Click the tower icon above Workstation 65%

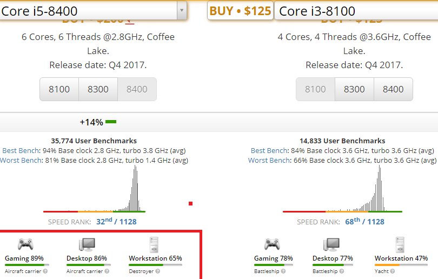click(x=154, y=244)
